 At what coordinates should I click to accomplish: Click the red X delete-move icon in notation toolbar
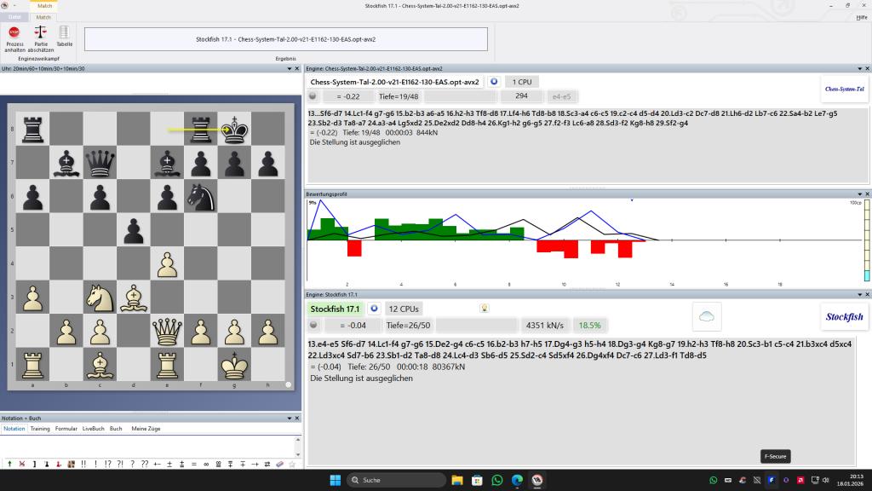pyautogui.click(x=21, y=465)
